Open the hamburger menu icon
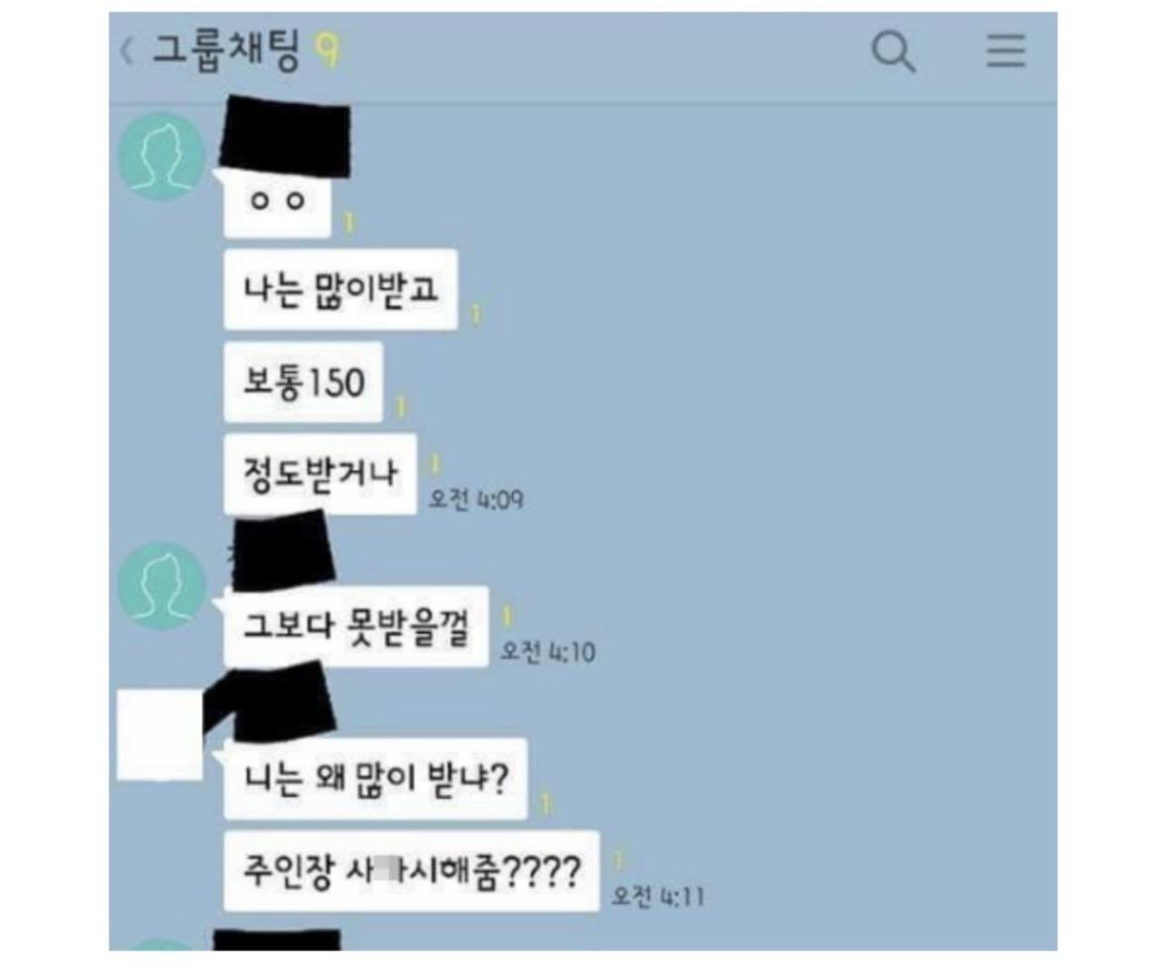Image resolution: width=1167 pixels, height=977 pixels. (x=1007, y=51)
